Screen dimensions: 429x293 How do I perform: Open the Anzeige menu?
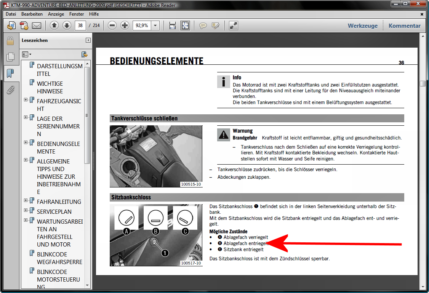point(56,14)
